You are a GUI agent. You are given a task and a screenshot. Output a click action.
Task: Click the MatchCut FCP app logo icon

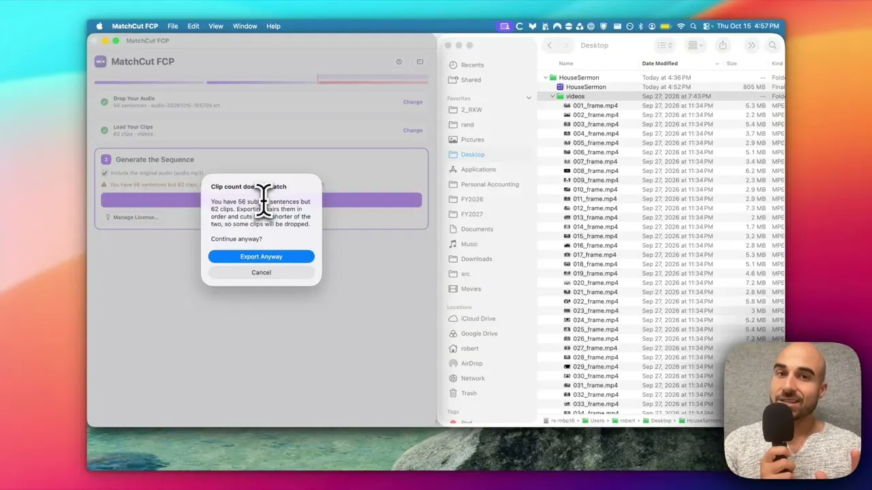coord(101,62)
